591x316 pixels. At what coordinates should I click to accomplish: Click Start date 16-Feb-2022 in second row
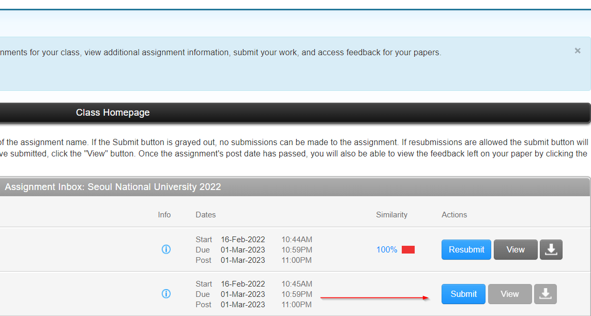tap(243, 284)
